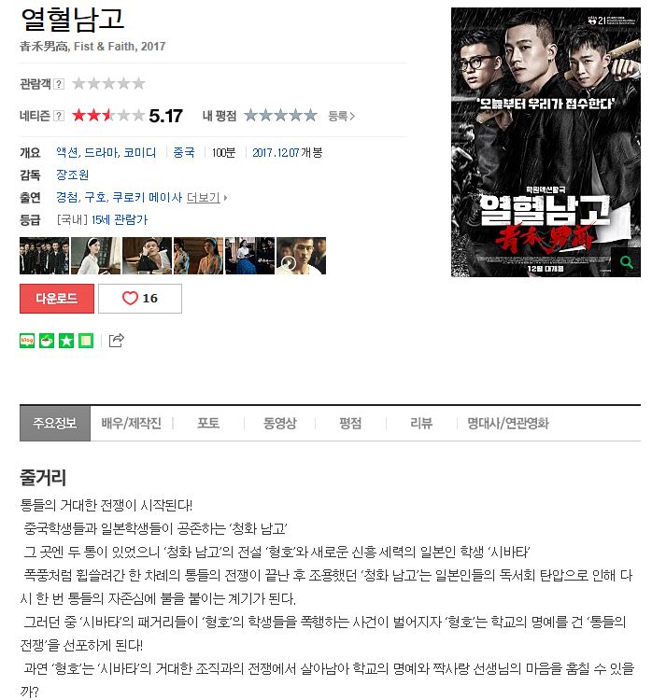Screen dimensions: 652x700
Task: Toggle the heart like button showing 16
Action: click(x=140, y=299)
